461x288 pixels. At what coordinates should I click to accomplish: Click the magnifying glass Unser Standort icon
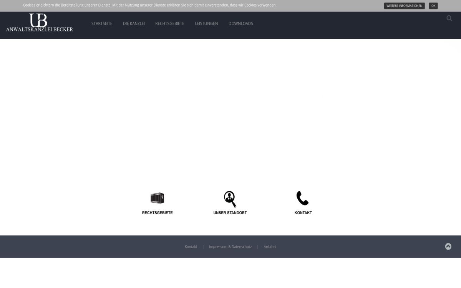[230, 199]
